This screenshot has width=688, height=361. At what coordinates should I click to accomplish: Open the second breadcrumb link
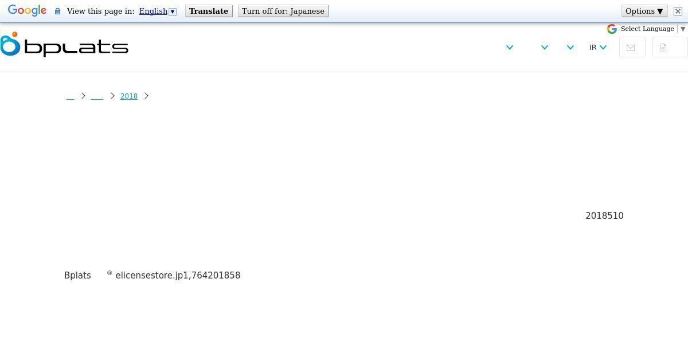click(x=97, y=96)
